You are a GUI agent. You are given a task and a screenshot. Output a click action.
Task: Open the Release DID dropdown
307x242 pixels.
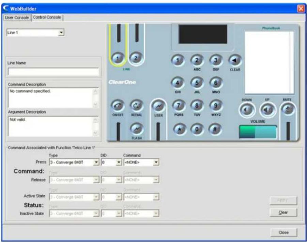pyautogui.click(x=119, y=180)
